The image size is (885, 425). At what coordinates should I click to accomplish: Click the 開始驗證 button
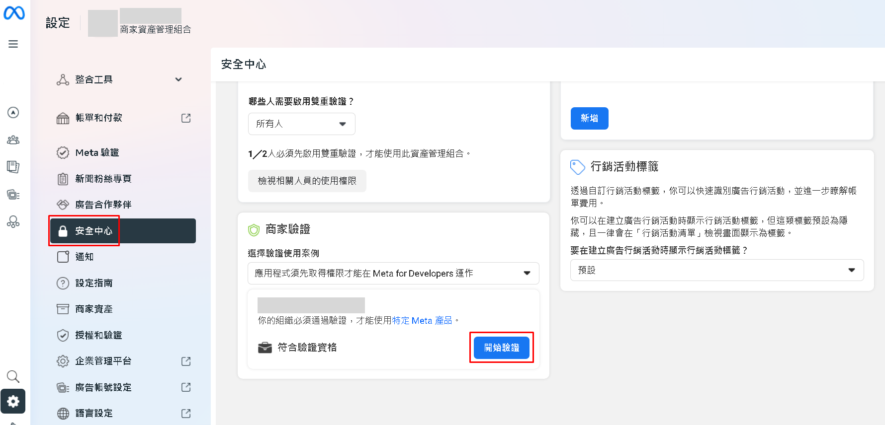[x=501, y=348]
